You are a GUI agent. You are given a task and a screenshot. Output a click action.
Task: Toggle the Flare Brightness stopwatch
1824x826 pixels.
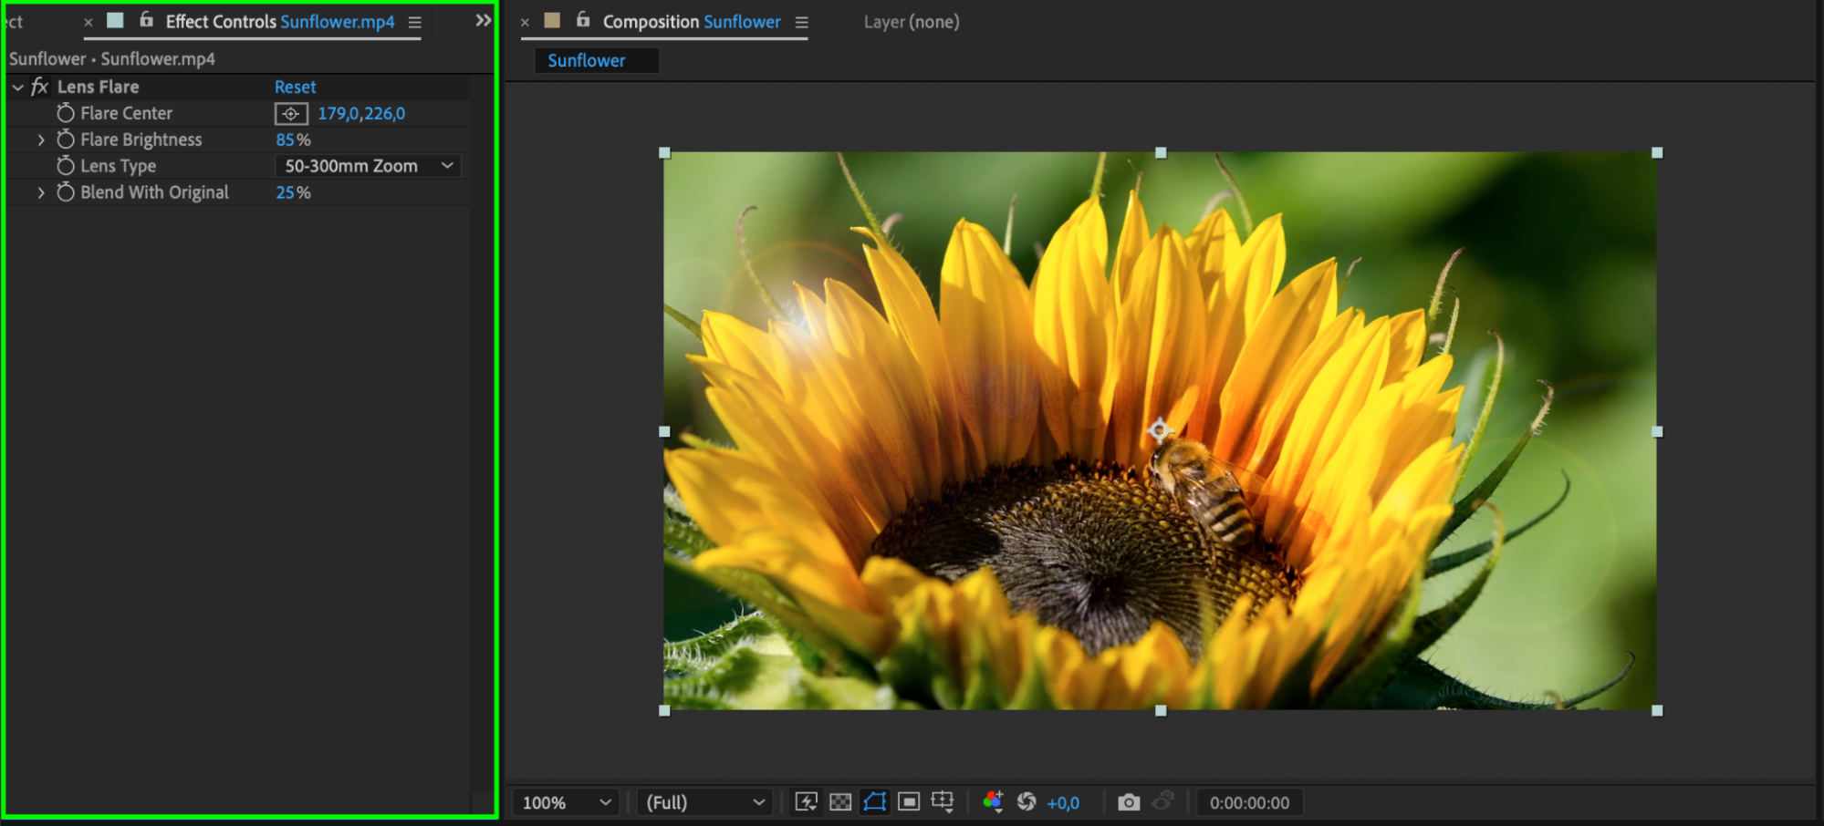click(x=66, y=139)
